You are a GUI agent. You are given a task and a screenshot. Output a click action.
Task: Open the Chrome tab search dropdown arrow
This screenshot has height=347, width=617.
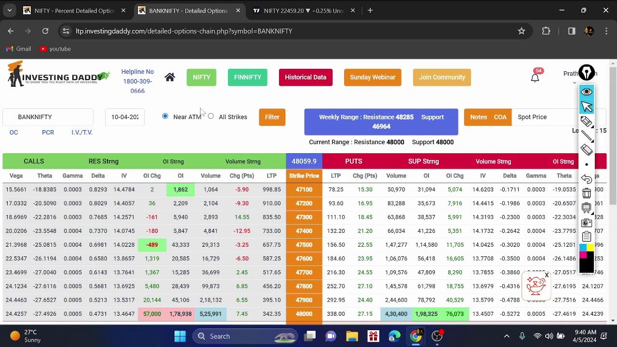(10, 11)
